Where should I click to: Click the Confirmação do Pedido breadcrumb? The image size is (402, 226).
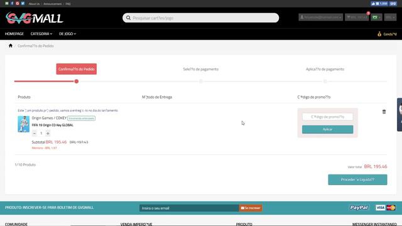point(36,46)
